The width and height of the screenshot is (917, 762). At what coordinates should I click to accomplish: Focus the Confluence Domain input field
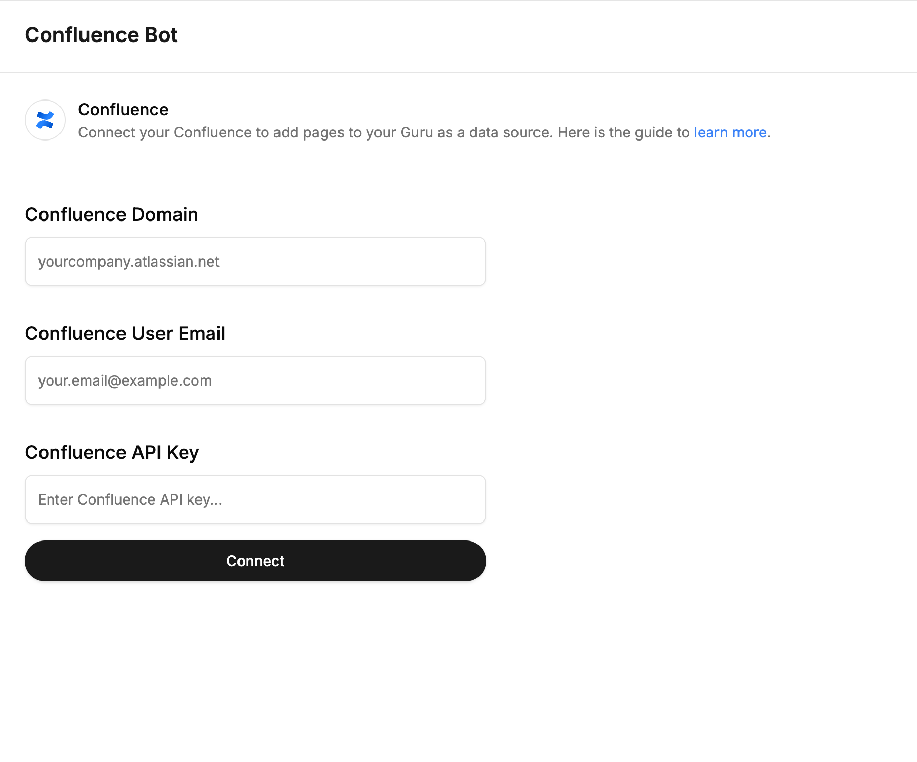[255, 262]
